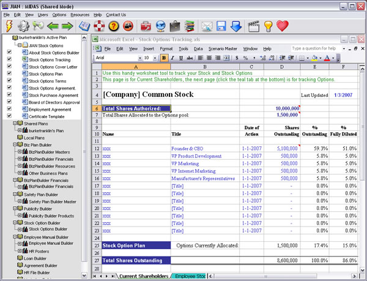Screen dimensions: 367x281
Task: Open the fill color picker dropdown
Action: click(321, 58)
